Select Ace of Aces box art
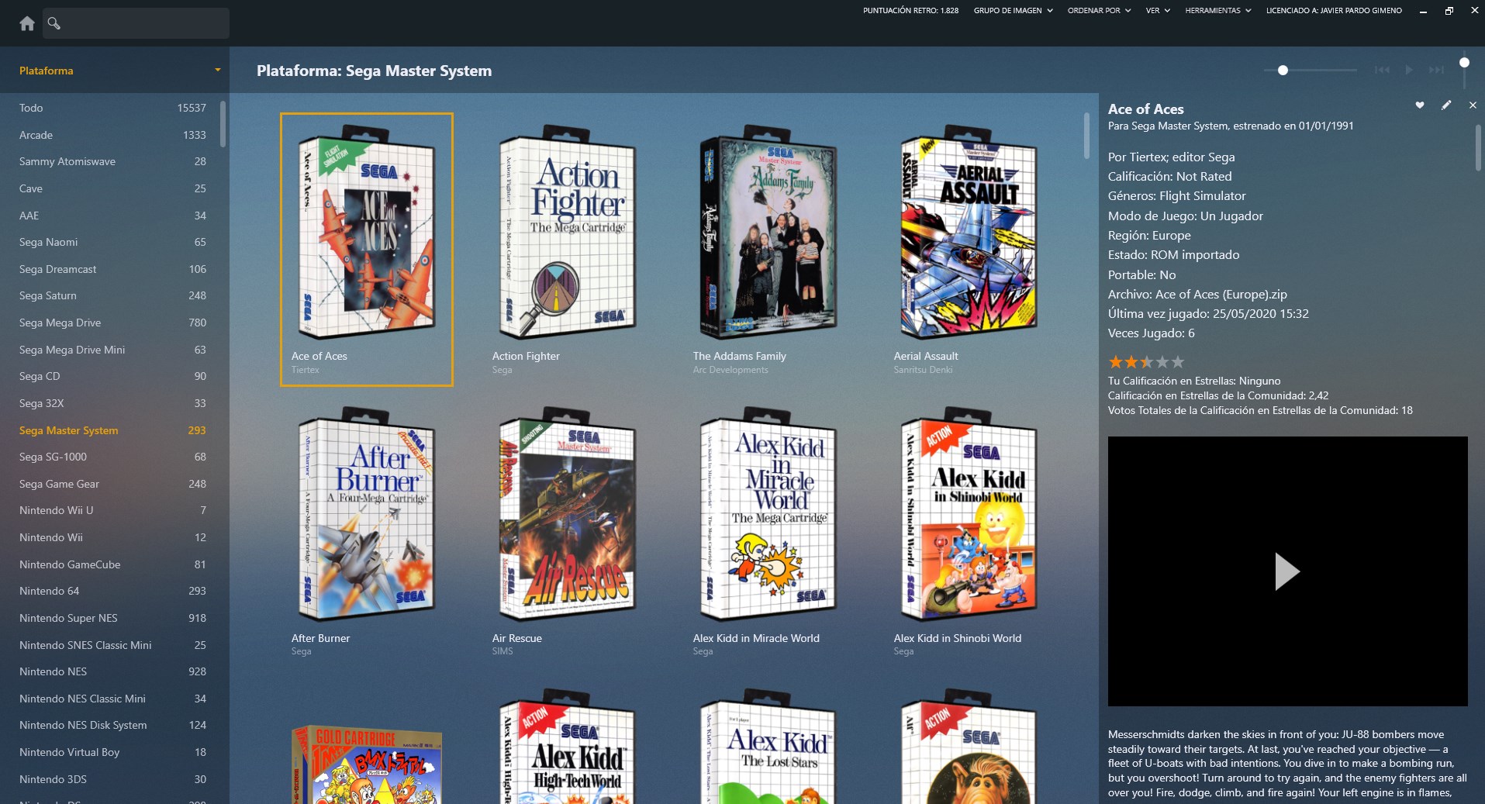 [x=366, y=233]
